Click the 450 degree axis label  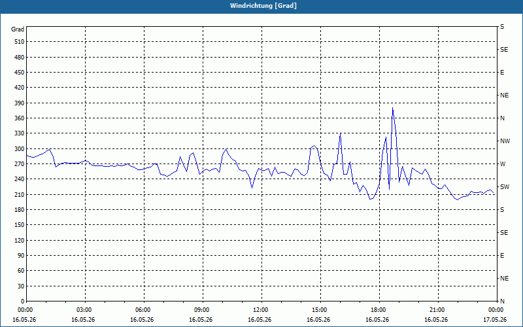19,73
